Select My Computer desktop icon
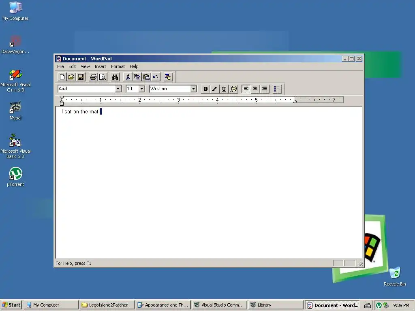Viewport: 415px width, 311px height. [x=16, y=11]
